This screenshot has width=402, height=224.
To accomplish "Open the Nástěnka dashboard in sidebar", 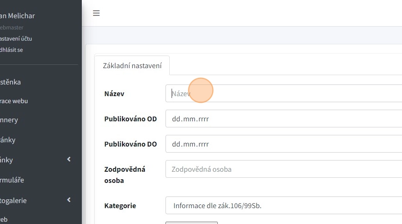I will point(10,82).
